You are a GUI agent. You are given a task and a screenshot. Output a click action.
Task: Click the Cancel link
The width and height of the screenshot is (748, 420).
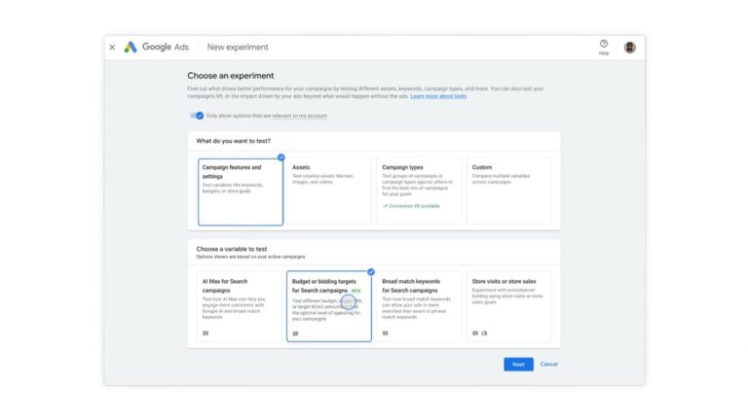pyautogui.click(x=548, y=364)
